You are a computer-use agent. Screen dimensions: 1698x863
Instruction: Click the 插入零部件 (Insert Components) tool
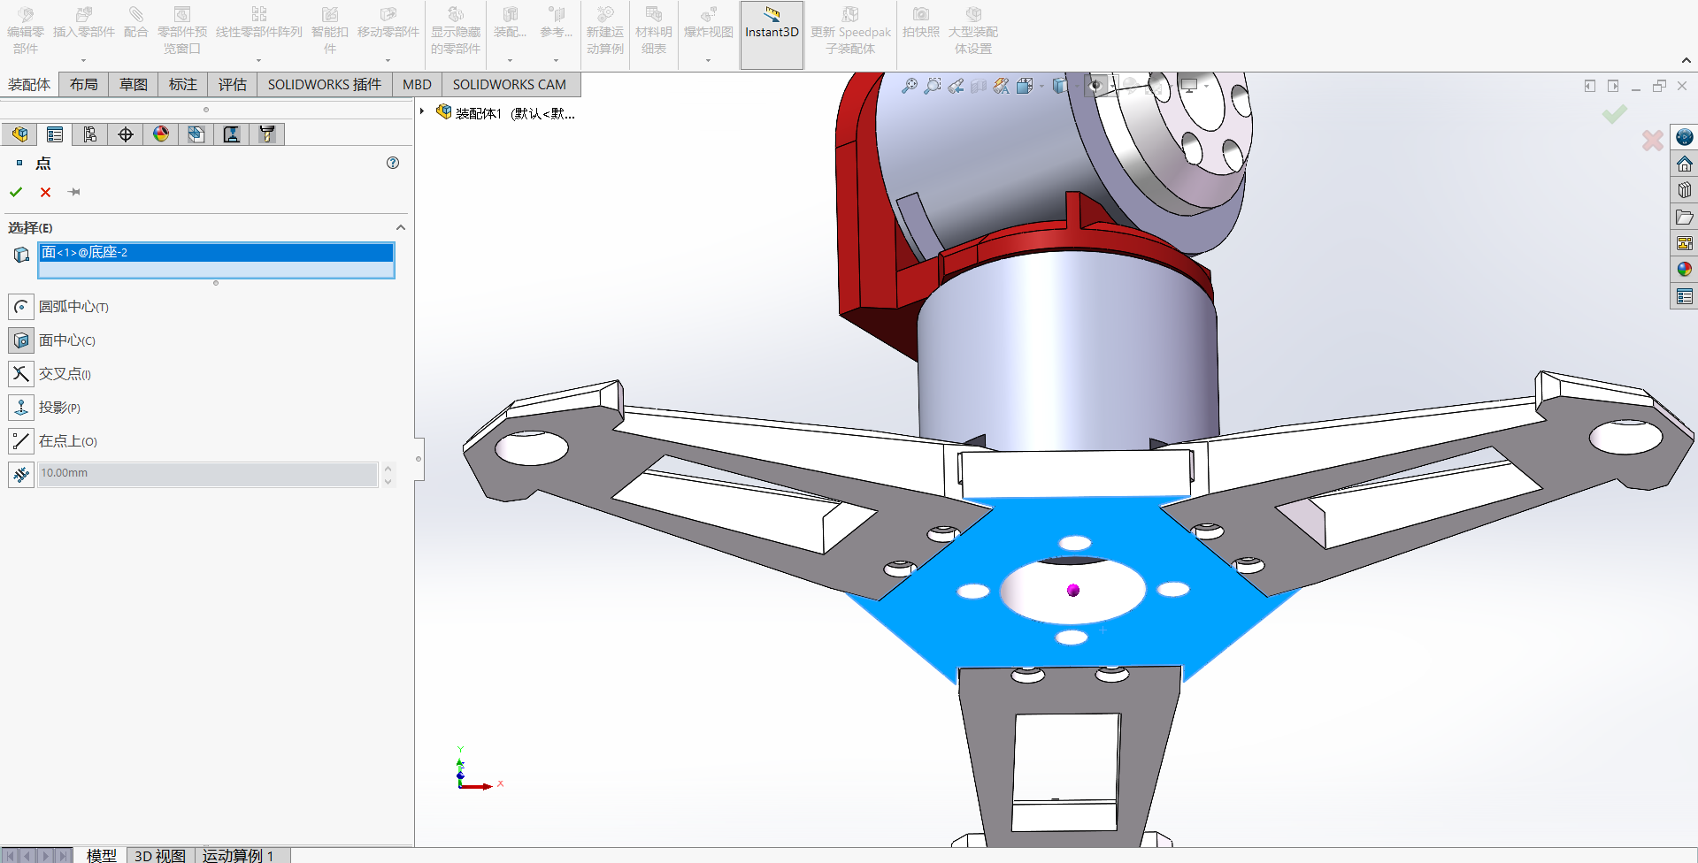coord(84,23)
